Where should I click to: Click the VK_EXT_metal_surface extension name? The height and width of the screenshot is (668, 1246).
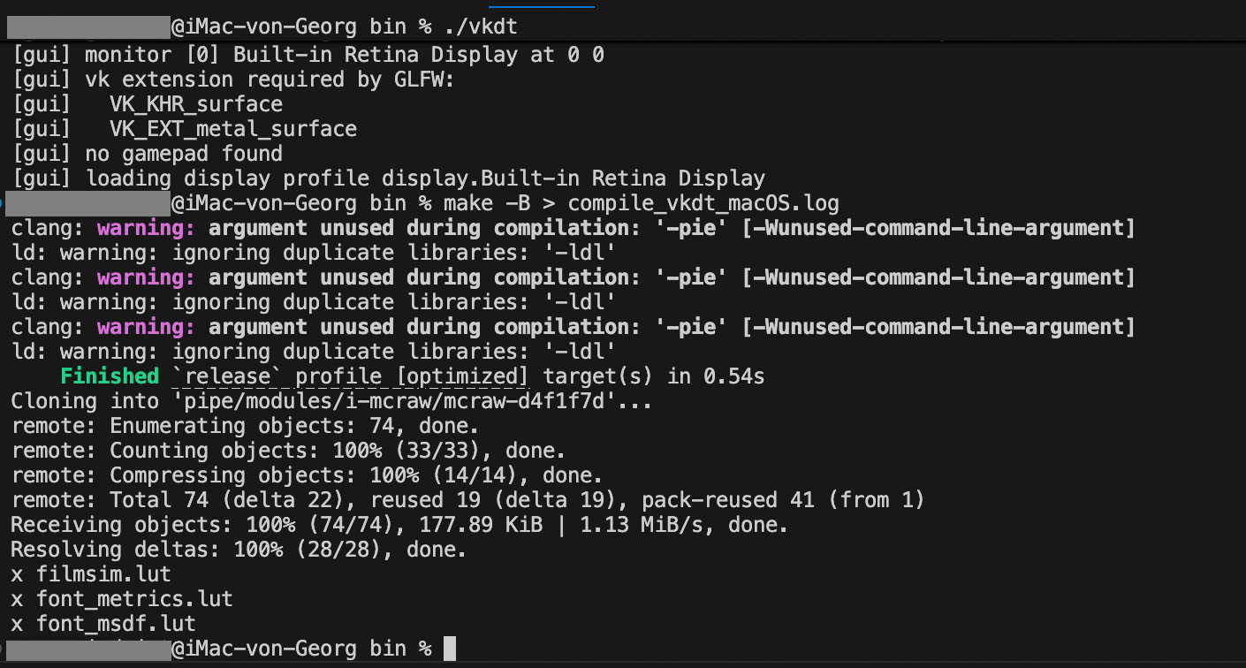point(233,129)
